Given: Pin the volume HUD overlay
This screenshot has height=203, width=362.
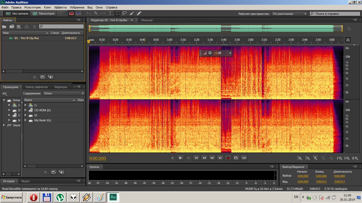Looking at the screenshot, I should pyautogui.click(x=230, y=53).
